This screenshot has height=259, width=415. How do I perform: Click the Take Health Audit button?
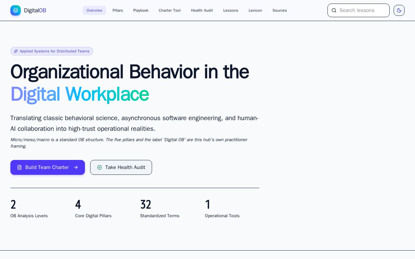coord(121,167)
